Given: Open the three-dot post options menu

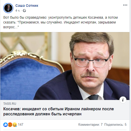Looking at the screenshot, I should point(125,5).
